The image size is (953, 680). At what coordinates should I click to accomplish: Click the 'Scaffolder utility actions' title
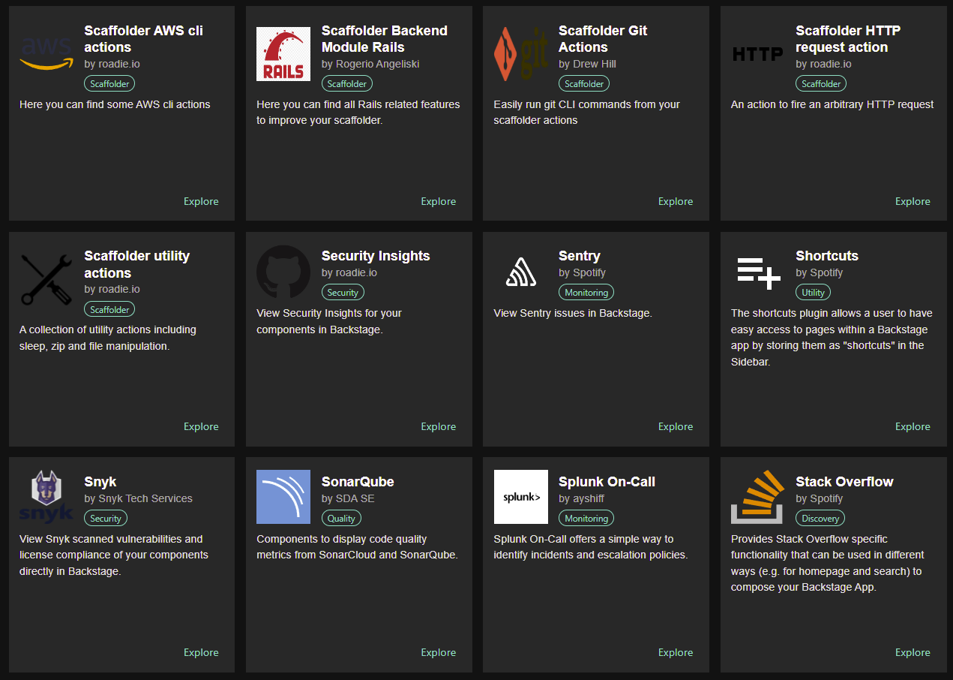pos(137,264)
